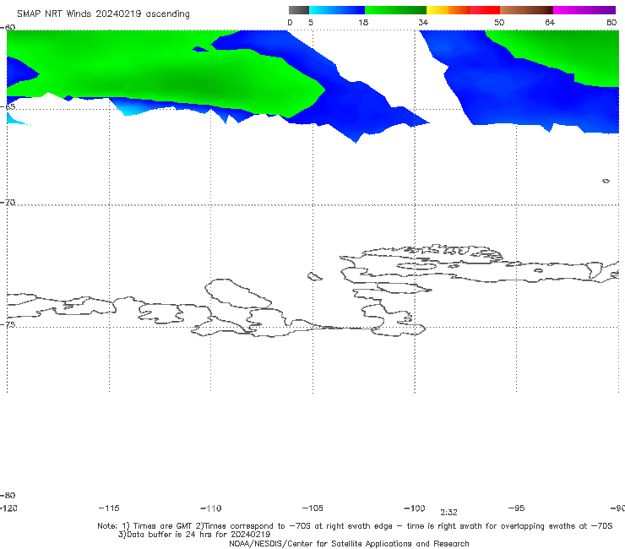625x549 pixels.
Task: Click the large oval island outline near -110
Action: pyautogui.click(x=238, y=293)
